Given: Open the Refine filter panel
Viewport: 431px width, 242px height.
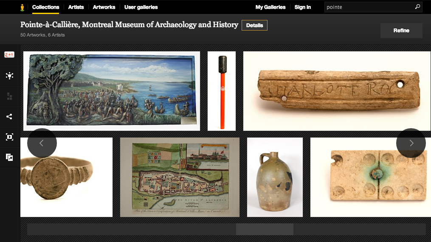Looking at the screenshot, I should [x=401, y=31].
